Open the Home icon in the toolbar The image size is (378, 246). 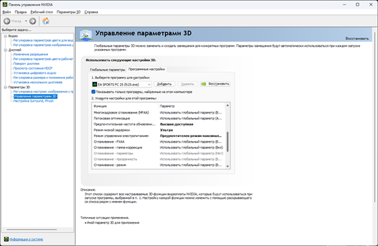pyautogui.click(x=45, y=21)
